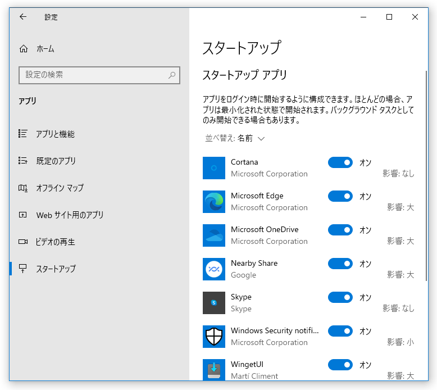Focus the 設定の検索 search field
Screen dimensions: 437x390
[99, 75]
